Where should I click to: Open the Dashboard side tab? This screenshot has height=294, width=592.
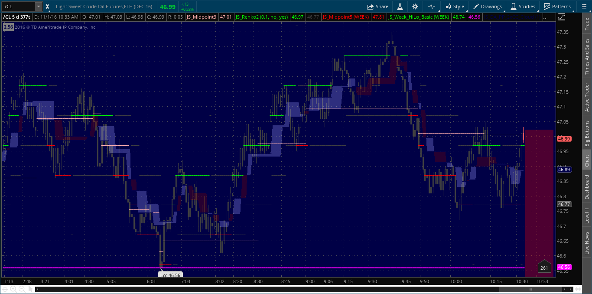[587, 187]
